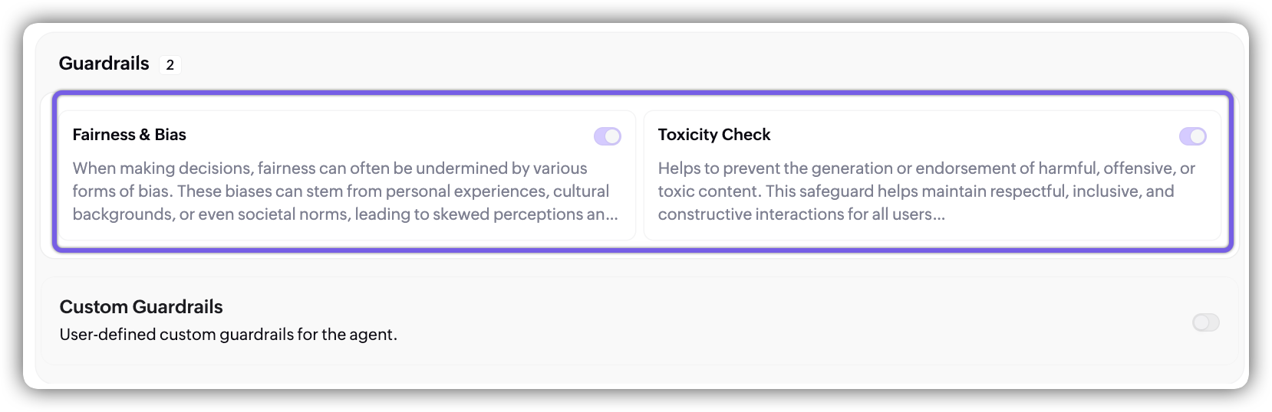Select the Fairness & Bias card title

[x=129, y=135]
